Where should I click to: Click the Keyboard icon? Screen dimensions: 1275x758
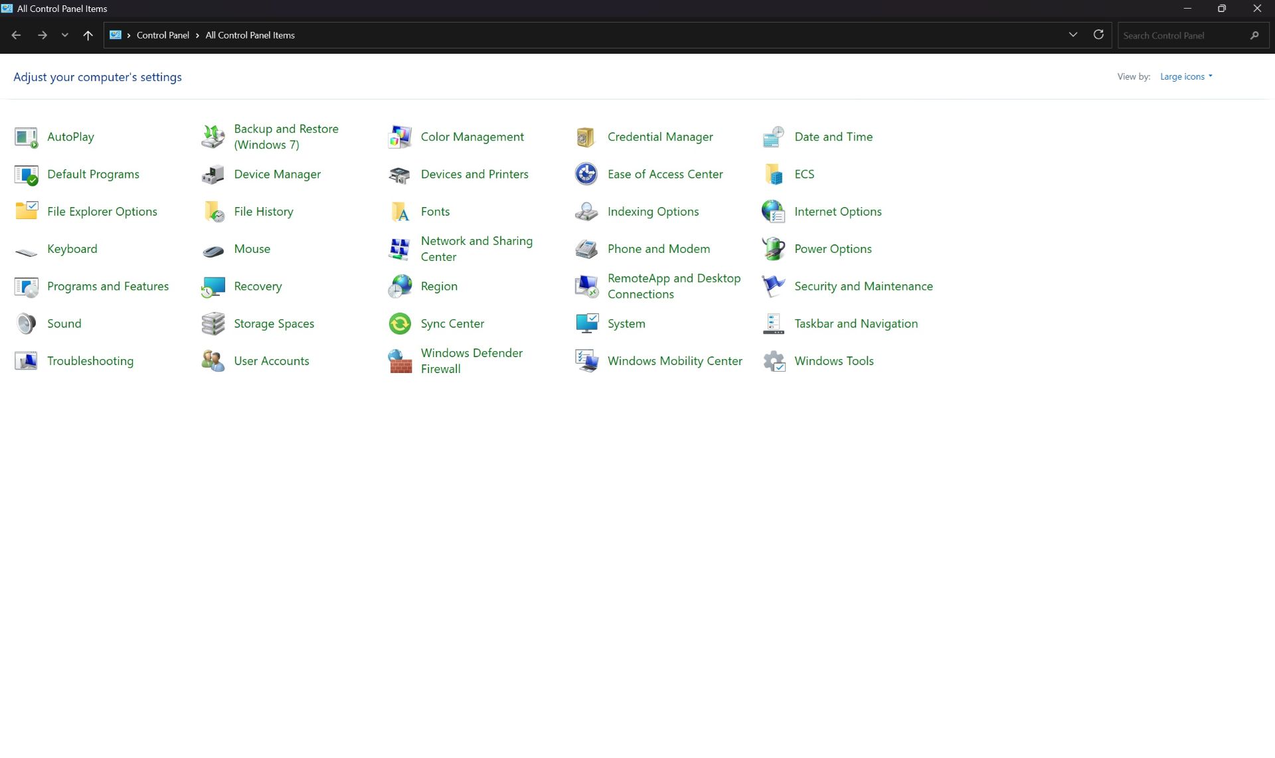(x=26, y=252)
